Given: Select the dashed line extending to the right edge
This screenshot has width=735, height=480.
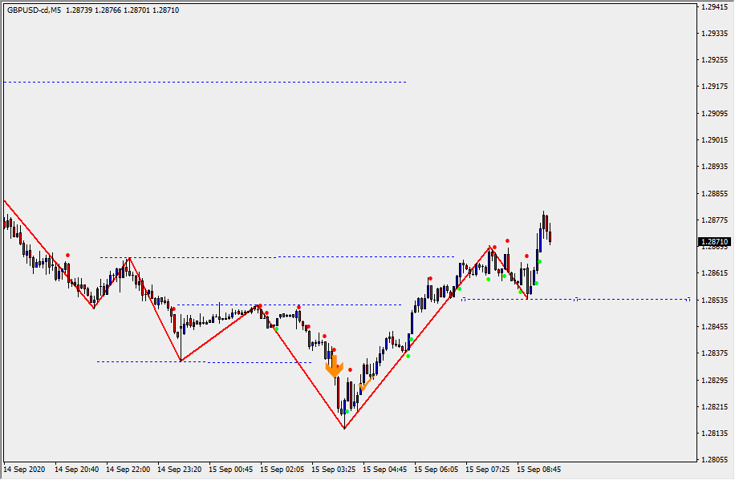Looking at the screenshot, I should pos(576,299).
